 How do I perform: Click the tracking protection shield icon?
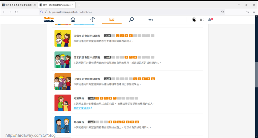click(42, 12)
